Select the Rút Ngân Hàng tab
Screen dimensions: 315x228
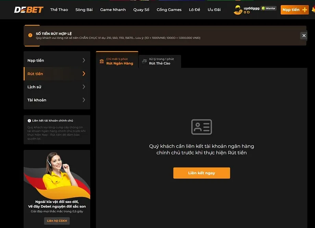tap(119, 61)
